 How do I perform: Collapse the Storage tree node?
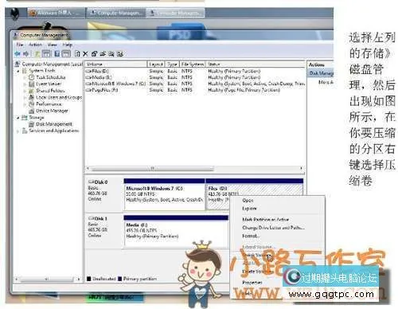pos(18,117)
